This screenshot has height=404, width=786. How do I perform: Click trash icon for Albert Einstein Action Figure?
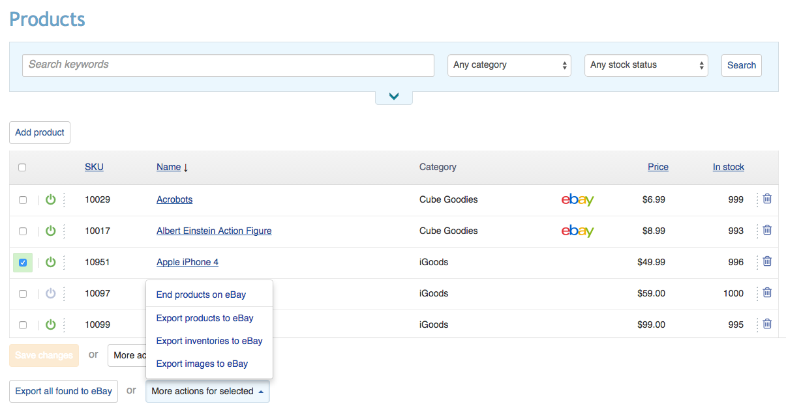coord(767,230)
